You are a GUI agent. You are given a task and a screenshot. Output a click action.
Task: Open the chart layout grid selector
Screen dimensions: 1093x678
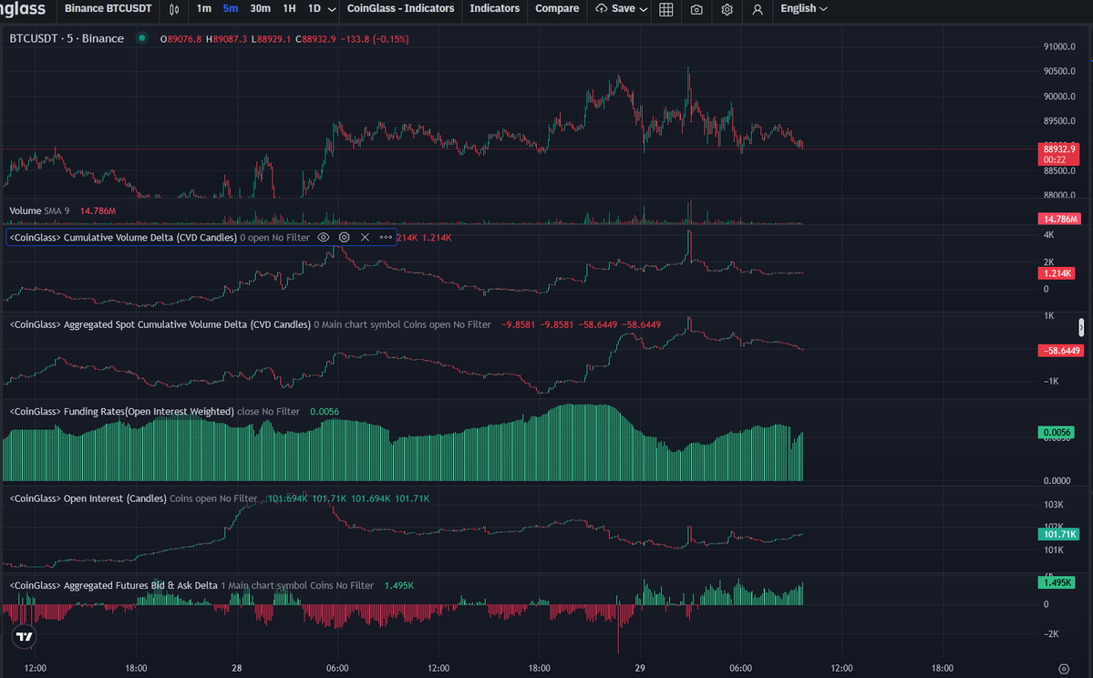pos(666,9)
